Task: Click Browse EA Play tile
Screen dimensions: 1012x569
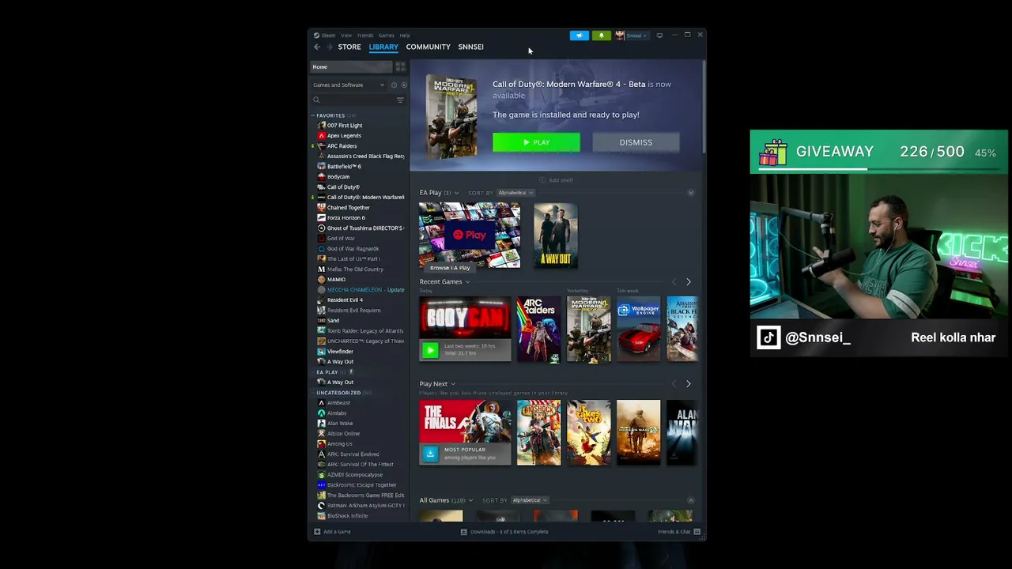Action: 470,236
